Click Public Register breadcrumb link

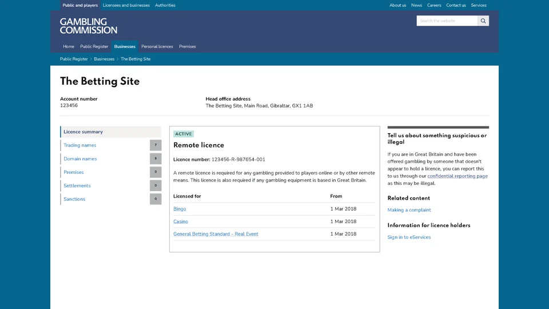click(74, 59)
